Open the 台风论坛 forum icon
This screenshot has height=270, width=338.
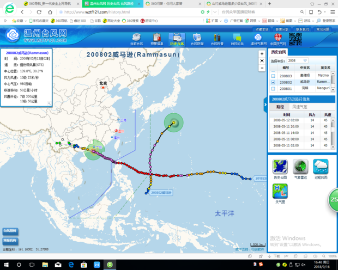[x=237, y=38]
